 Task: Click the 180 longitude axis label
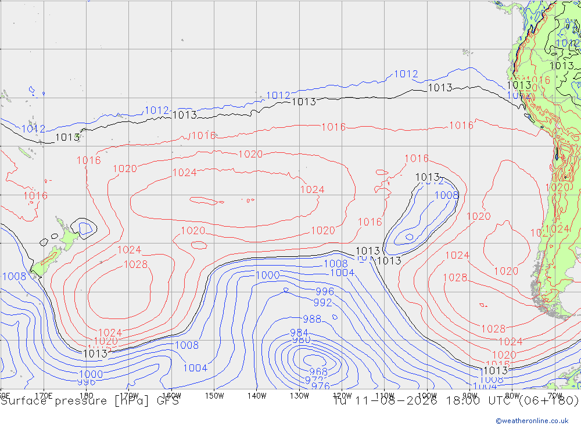[87, 396]
